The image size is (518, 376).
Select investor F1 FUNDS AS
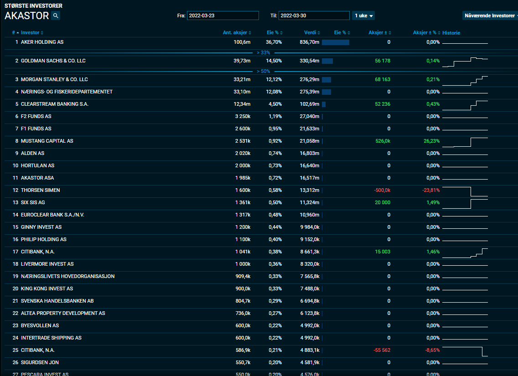tap(36, 129)
